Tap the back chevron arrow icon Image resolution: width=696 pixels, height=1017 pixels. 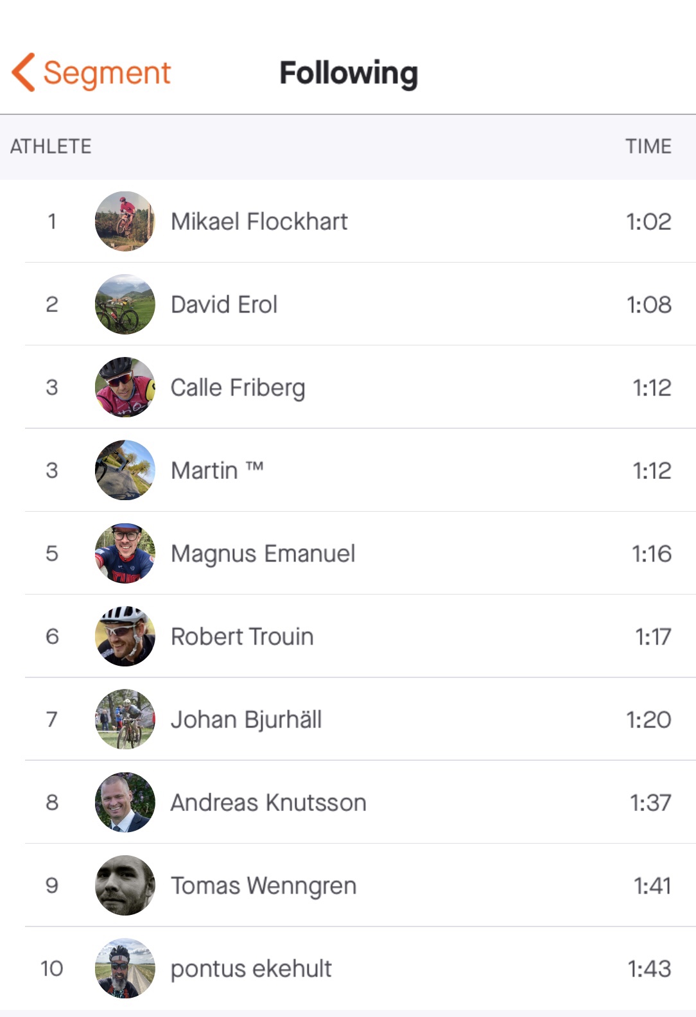tap(24, 73)
